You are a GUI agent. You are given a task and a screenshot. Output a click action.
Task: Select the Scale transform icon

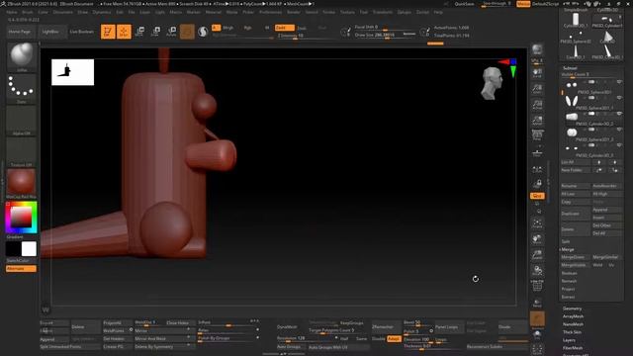155,32
